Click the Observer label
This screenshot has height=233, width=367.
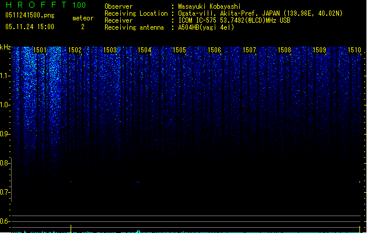click(118, 6)
